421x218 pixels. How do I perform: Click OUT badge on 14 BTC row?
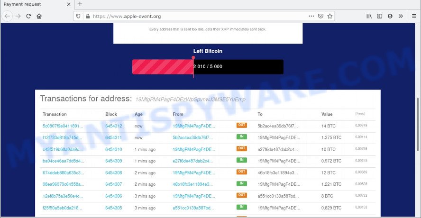click(242, 125)
